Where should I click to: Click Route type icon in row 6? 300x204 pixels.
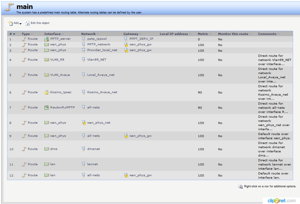tap(24, 92)
